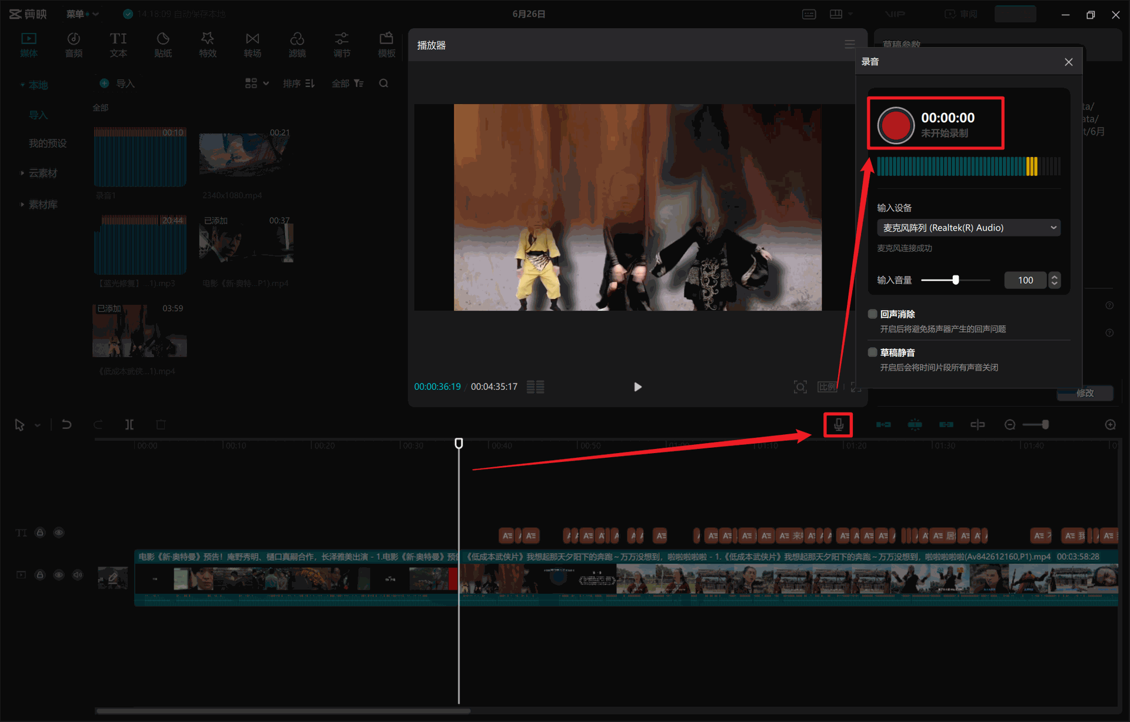Click the 排序 sort button
Image resolution: width=1130 pixels, height=722 pixels.
click(299, 84)
